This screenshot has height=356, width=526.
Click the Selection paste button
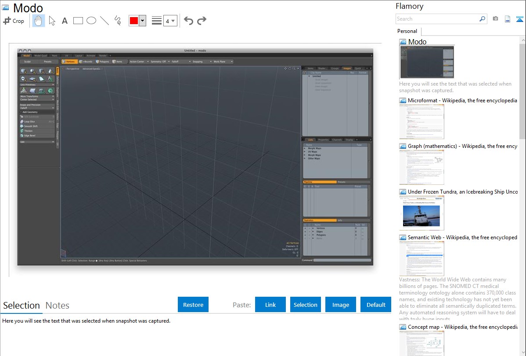306,304
